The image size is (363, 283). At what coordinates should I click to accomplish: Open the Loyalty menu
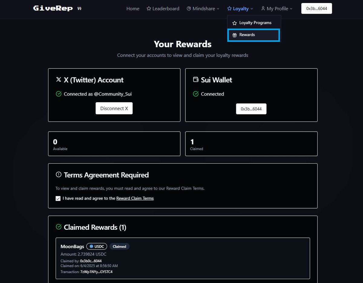click(x=240, y=8)
